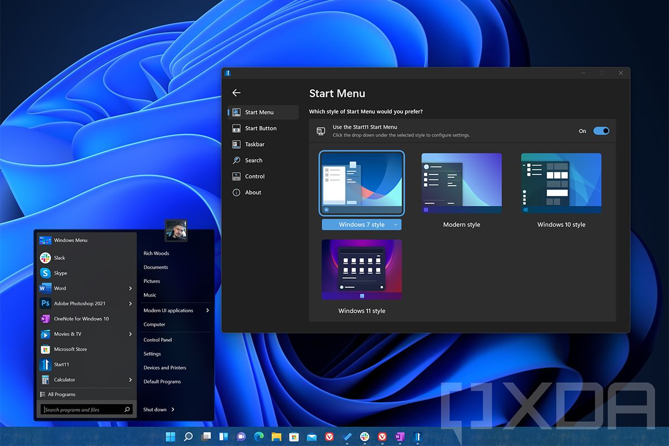
Task: Open the Windows 7 style dropdown
Action: tap(396, 225)
